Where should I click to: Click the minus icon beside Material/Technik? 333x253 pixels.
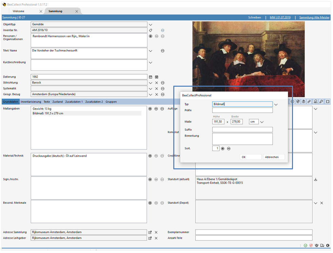pos(156,155)
